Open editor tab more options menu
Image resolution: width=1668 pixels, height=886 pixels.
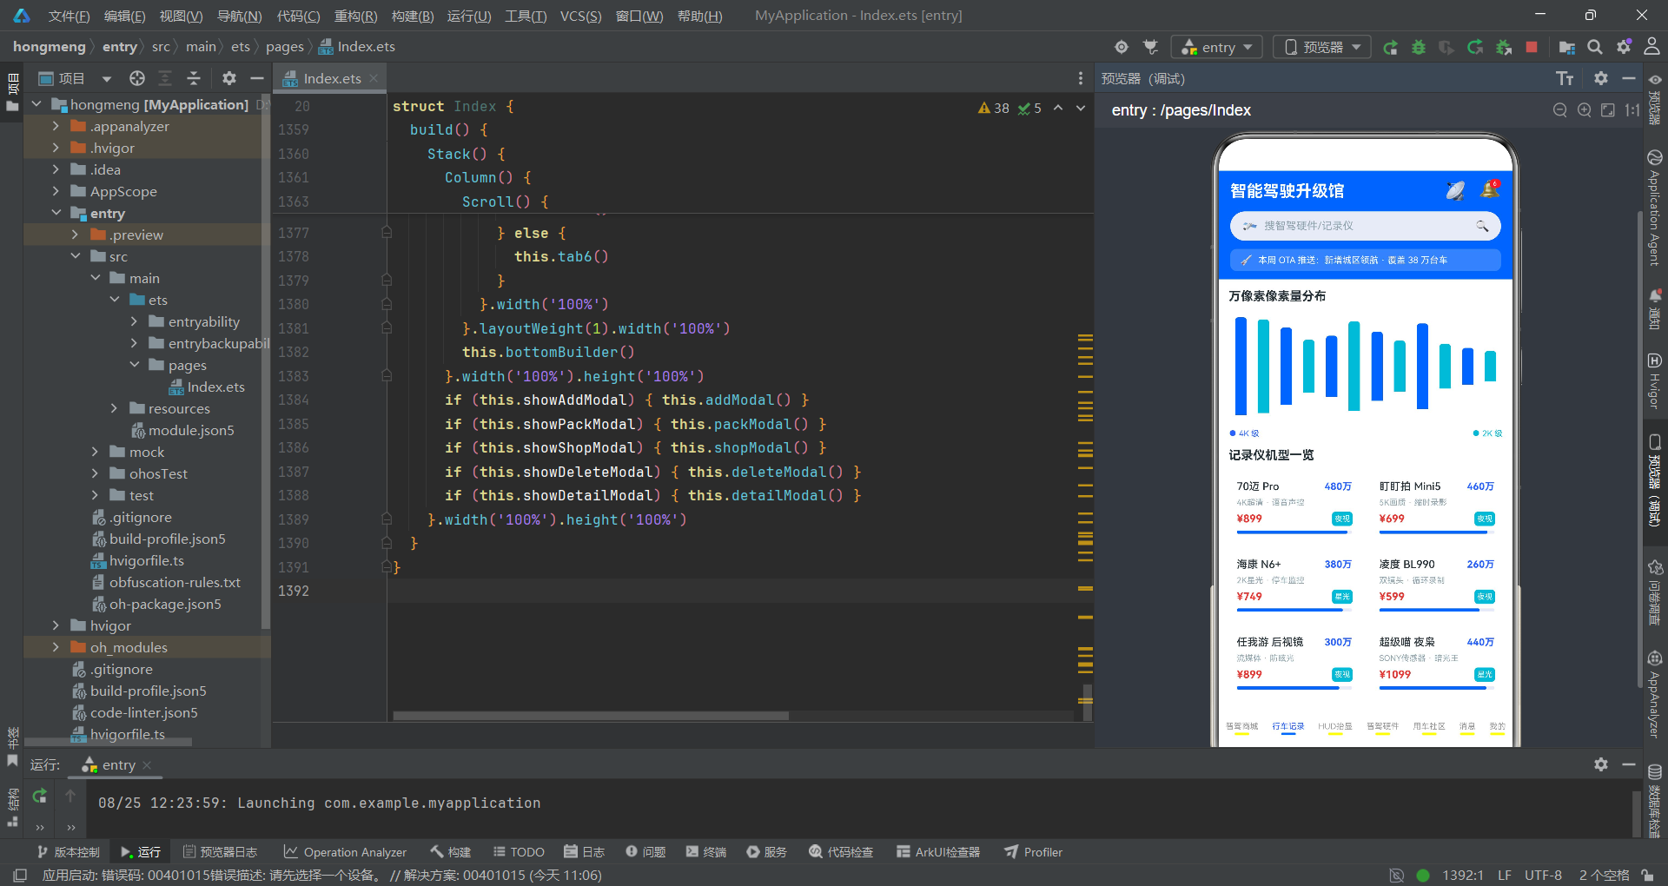(1081, 78)
